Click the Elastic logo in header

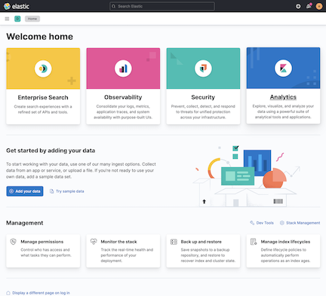pos(17,6)
